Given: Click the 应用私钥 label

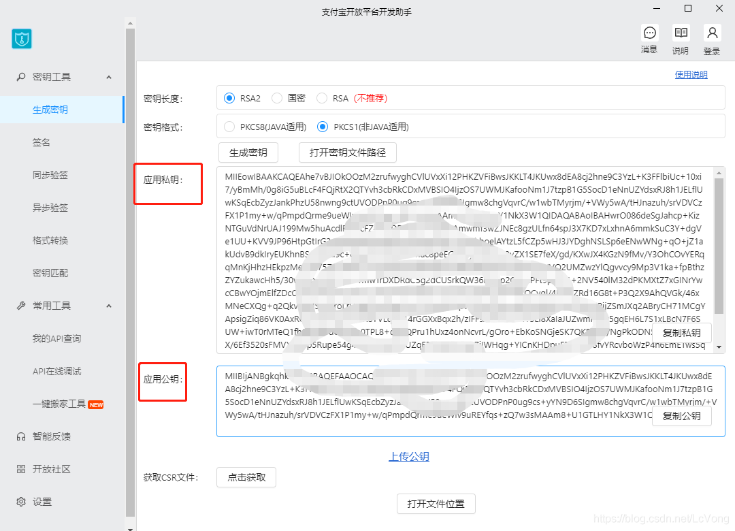Looking at the screenshot, I should pos(163,180).
